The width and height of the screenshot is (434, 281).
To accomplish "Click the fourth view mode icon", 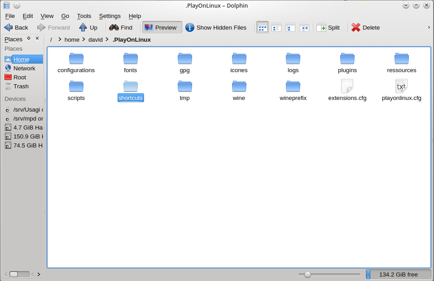I will (x=304, y=28).
